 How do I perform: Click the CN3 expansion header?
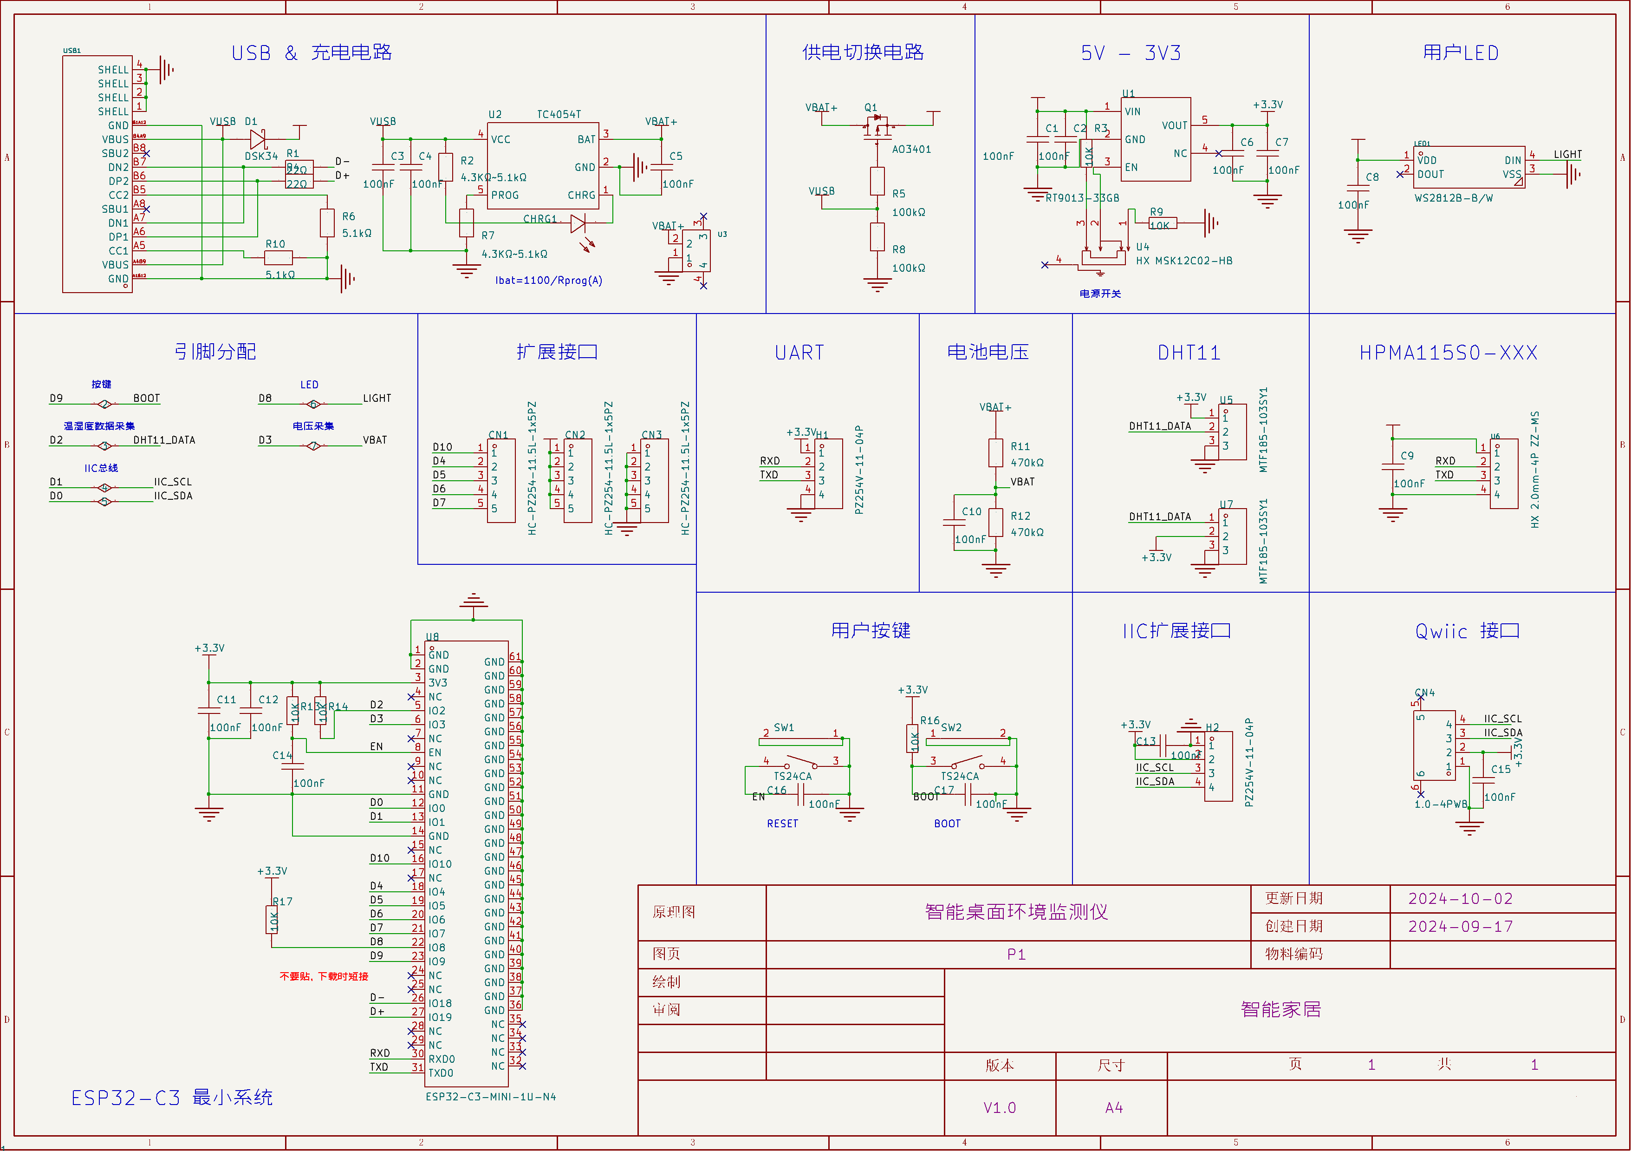pyautogui.click(x=654, y=481)
